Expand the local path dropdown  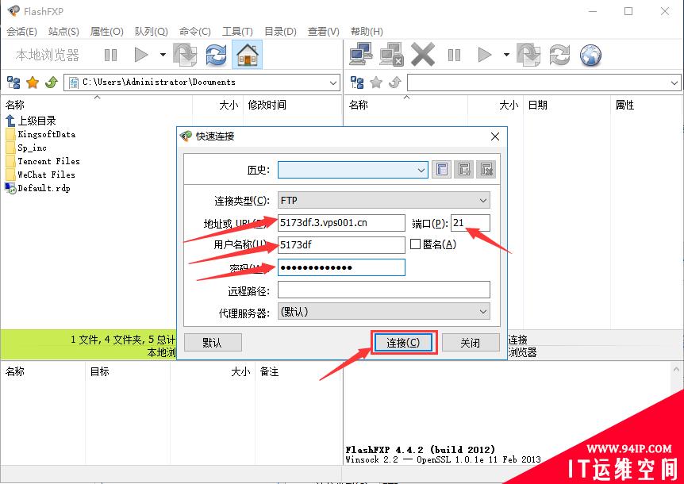coord(332,83)
